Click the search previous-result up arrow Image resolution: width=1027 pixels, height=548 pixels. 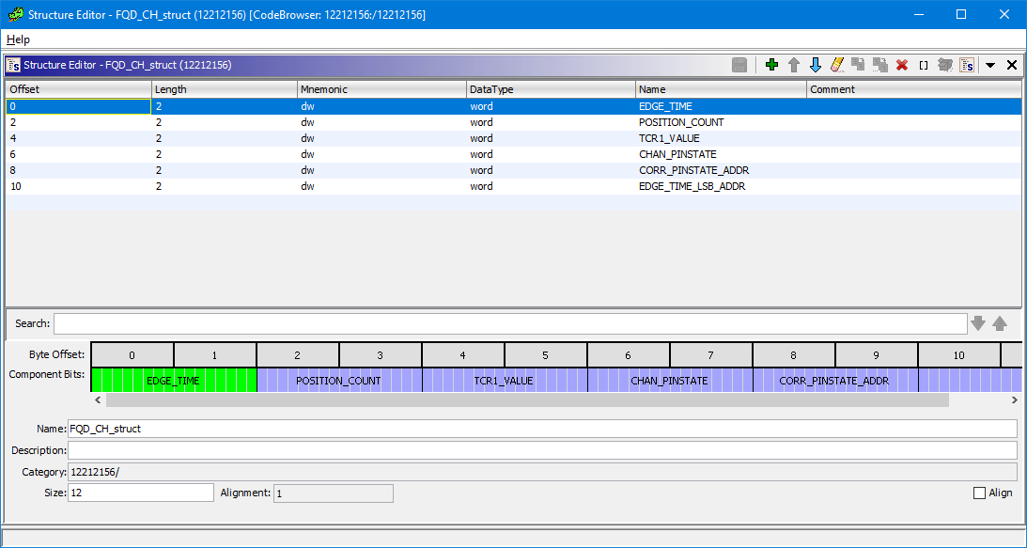pos(1000,323)
